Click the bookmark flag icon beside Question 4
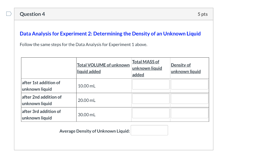 9,14
